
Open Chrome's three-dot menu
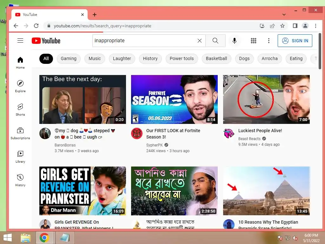click(x=315, y=26)
